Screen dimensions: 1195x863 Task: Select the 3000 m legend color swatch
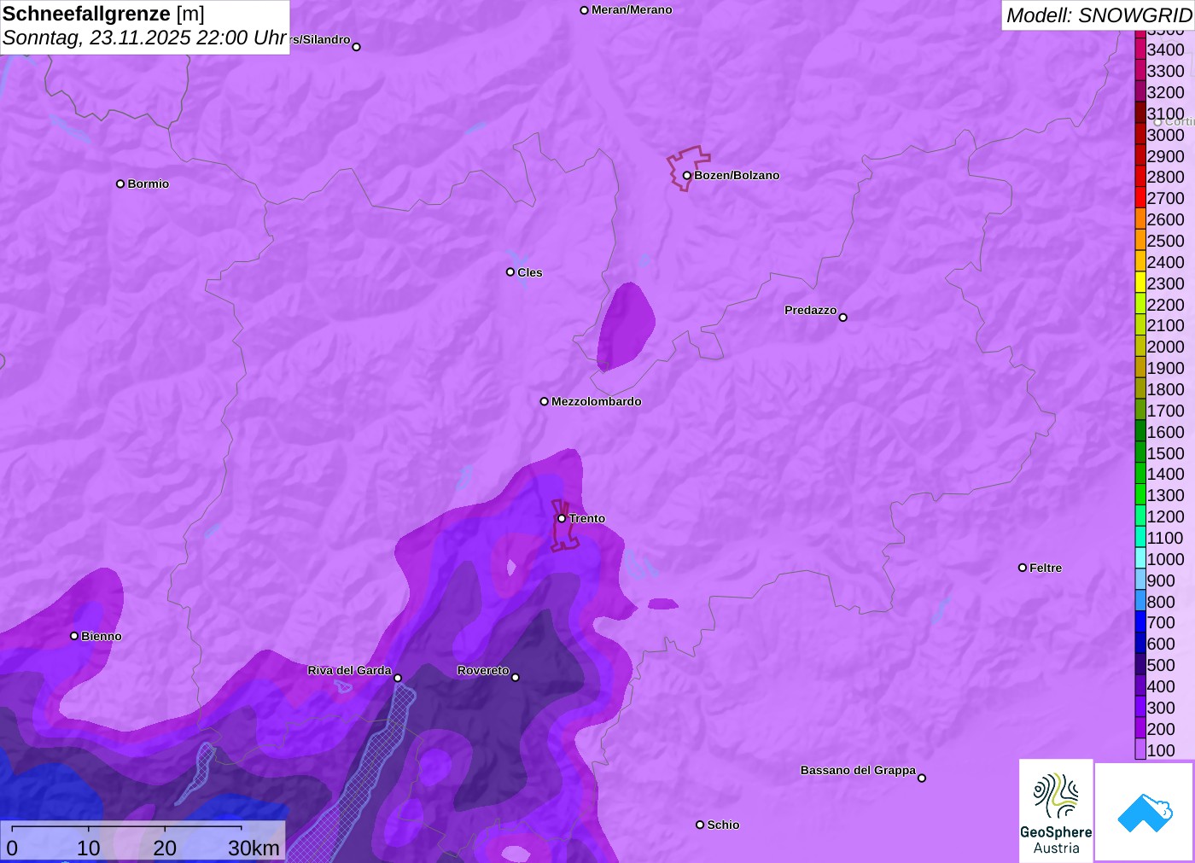tap(1140, 135)
